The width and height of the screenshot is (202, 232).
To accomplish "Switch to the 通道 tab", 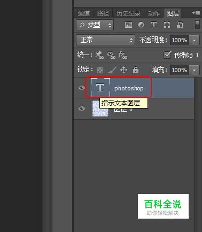I will coord(84,13).
